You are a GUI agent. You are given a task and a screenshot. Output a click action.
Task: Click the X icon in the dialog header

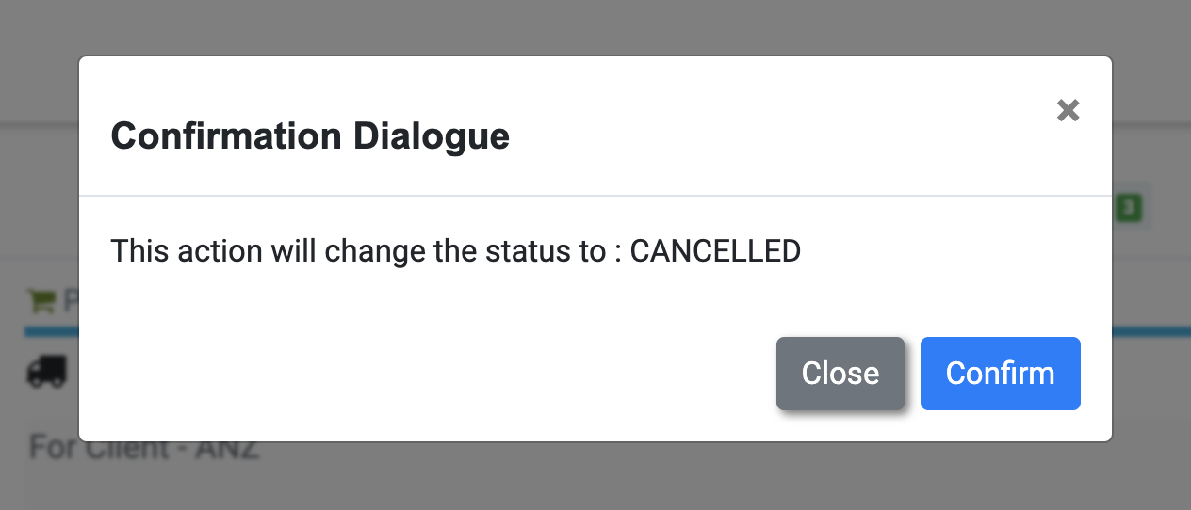click(1068, 111)
